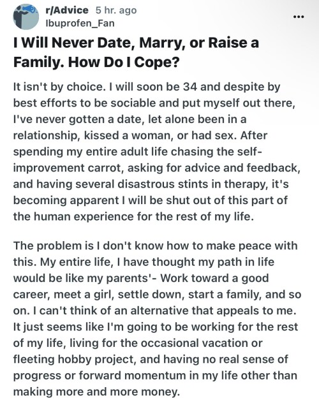Viewport: 319px width, 405px height.
Task: Click the phrase 'settle down, start a family'
Action: [x=189, y=295]
